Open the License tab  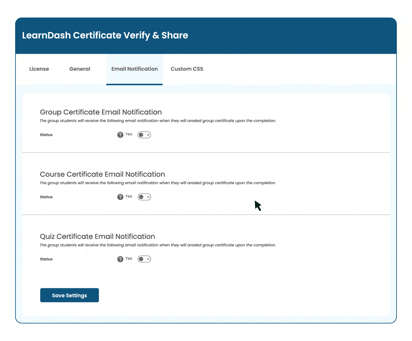point(39,69)
